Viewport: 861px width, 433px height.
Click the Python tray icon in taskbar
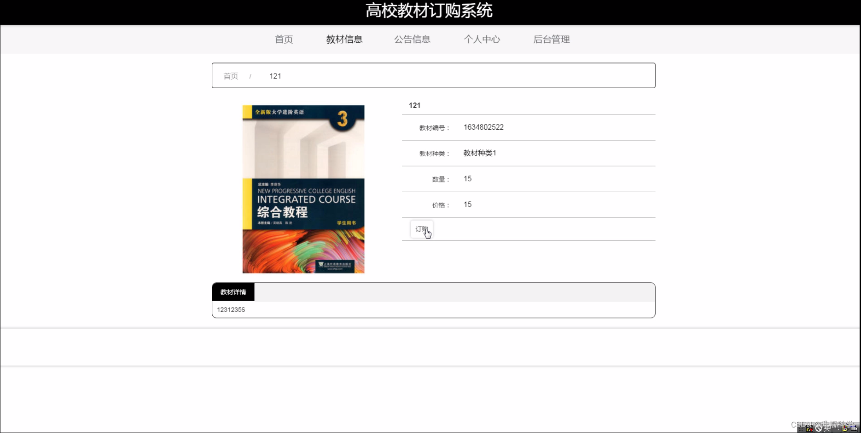pos(809,429)
